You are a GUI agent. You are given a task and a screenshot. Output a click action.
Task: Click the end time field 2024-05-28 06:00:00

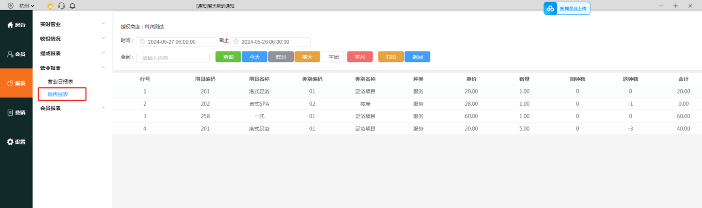click(271, 41)
